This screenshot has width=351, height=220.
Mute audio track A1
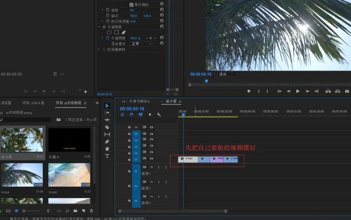(151, 167)
